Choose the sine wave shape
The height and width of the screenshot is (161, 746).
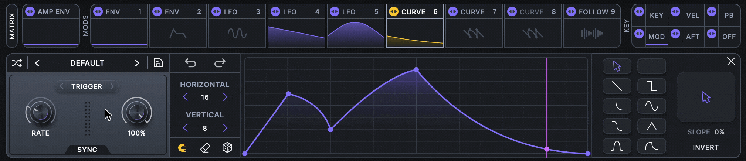(x=652, y=106)
